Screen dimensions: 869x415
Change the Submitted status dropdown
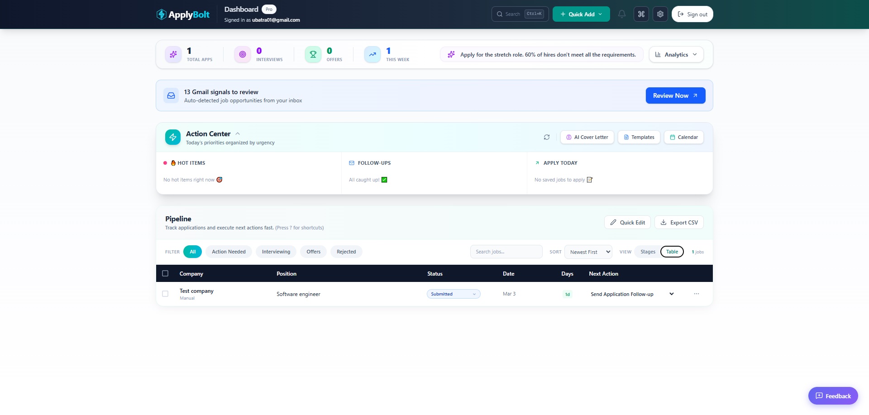point(454,294)
